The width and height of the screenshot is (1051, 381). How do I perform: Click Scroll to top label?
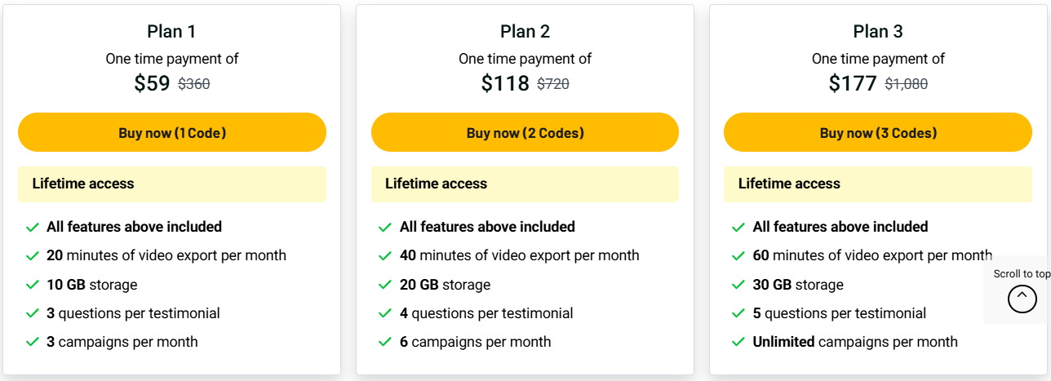pos(1022,274)
